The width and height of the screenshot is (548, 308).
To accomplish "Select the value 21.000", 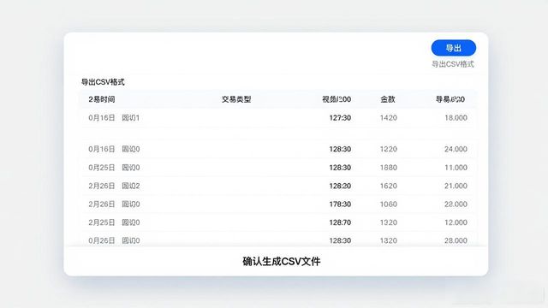I will pyautogui.click(x=456, y=186).
